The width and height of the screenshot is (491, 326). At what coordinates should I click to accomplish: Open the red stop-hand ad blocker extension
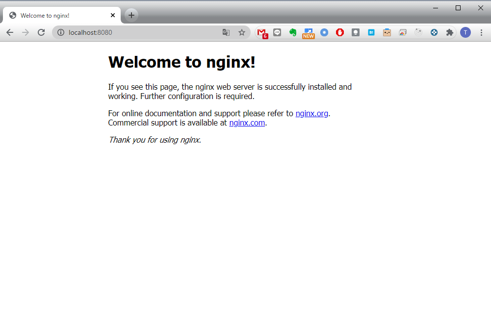click(340, 32)
